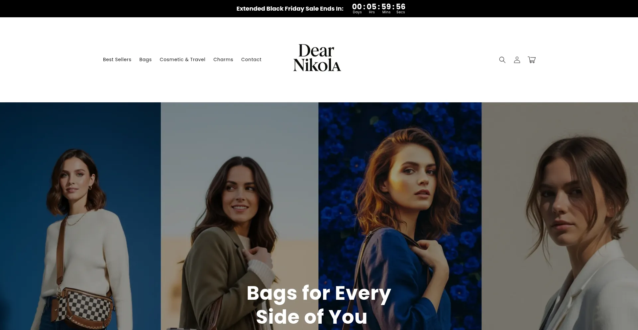Select woman in olive coat image
Viewport: 638px width, 330px height.
click(x=240, y=216)
